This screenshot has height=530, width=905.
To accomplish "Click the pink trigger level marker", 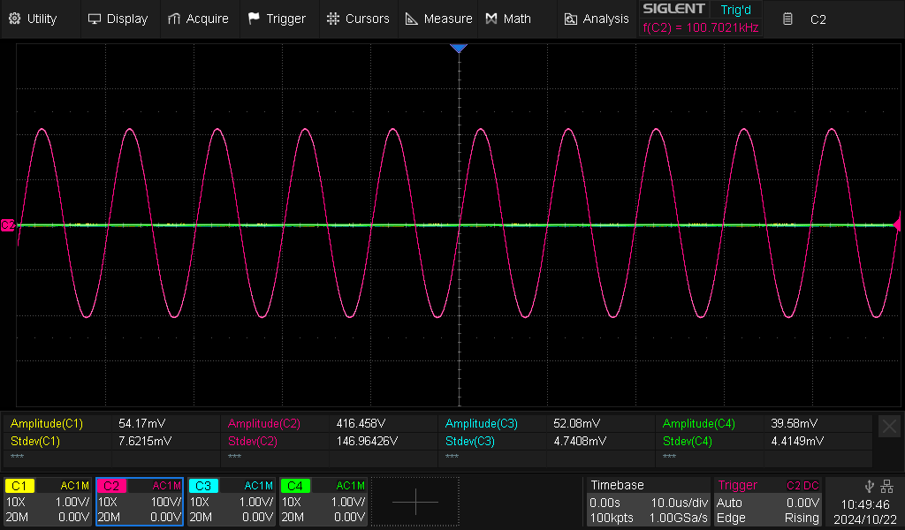I will [x=897, y=224].
